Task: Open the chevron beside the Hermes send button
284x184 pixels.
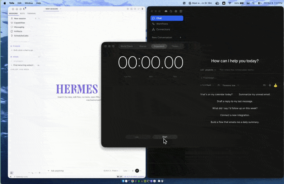Action: click(x=141, y=171)
